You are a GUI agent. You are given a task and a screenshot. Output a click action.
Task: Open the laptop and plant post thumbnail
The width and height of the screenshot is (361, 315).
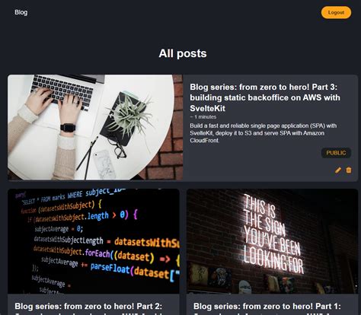[95, 127]
